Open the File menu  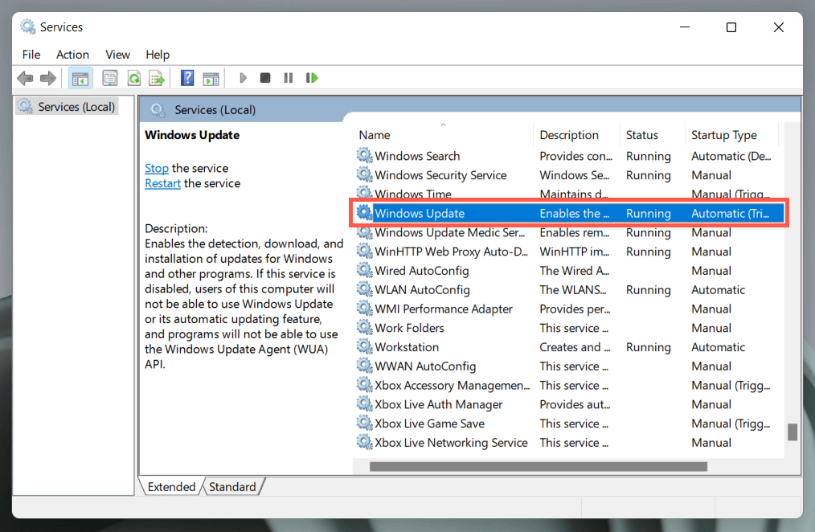tap(31, 55)
